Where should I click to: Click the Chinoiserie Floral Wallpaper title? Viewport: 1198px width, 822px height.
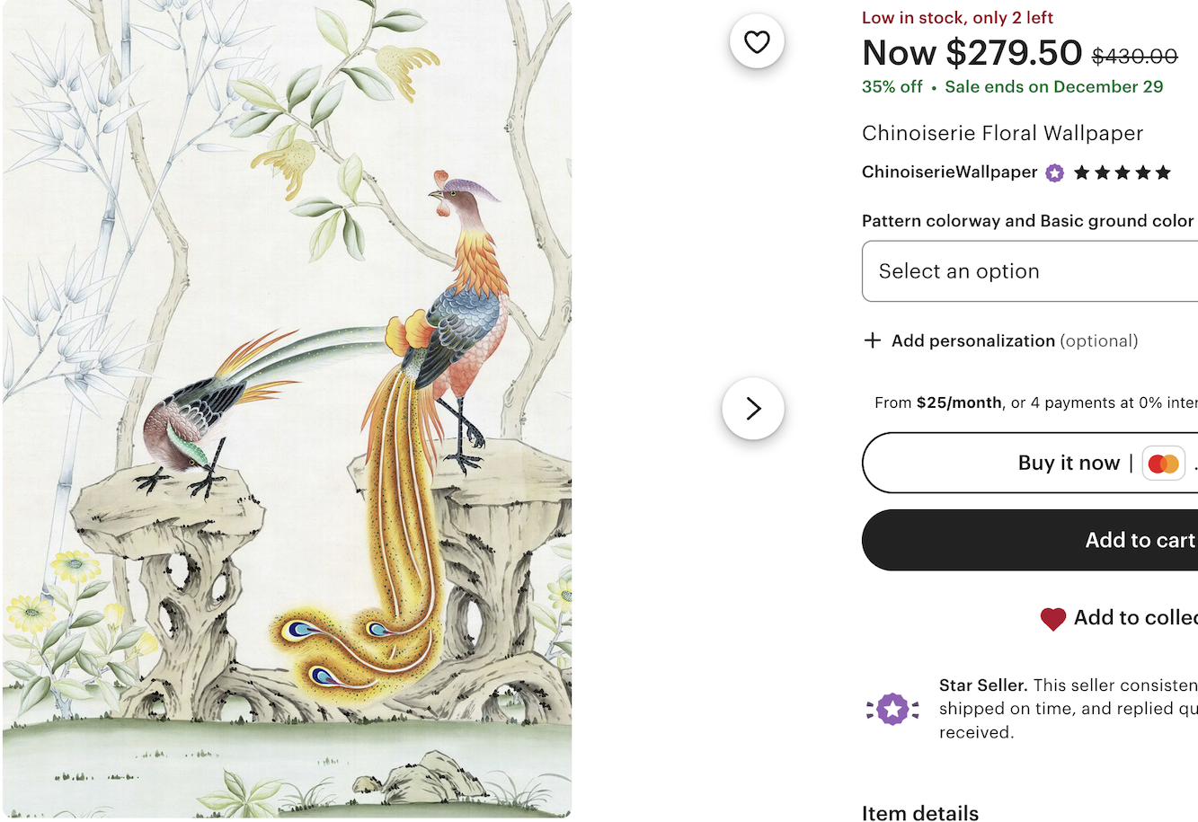[1002, 133]
